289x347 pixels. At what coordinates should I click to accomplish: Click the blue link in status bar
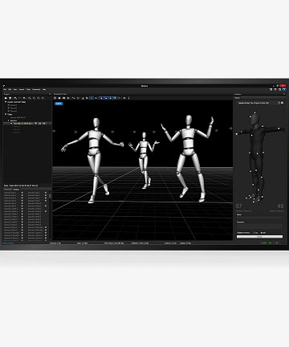coord(8,243)
